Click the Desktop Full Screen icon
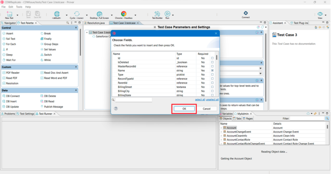This screenshot has width=331, height=174. [x=99, y=14]
